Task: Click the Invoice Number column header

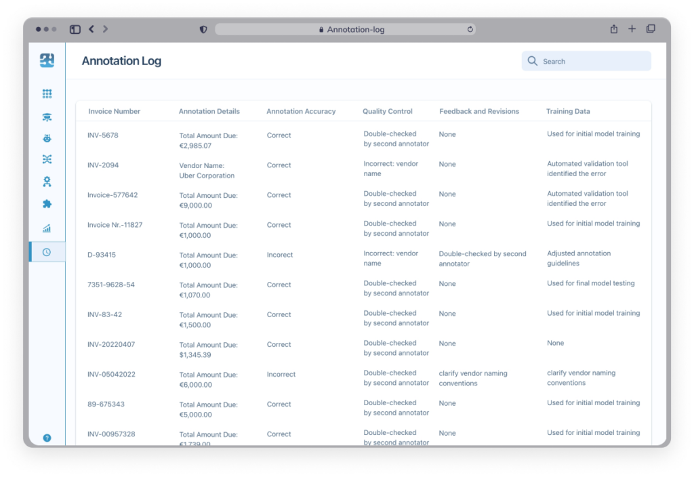Action: click(115, 111)
